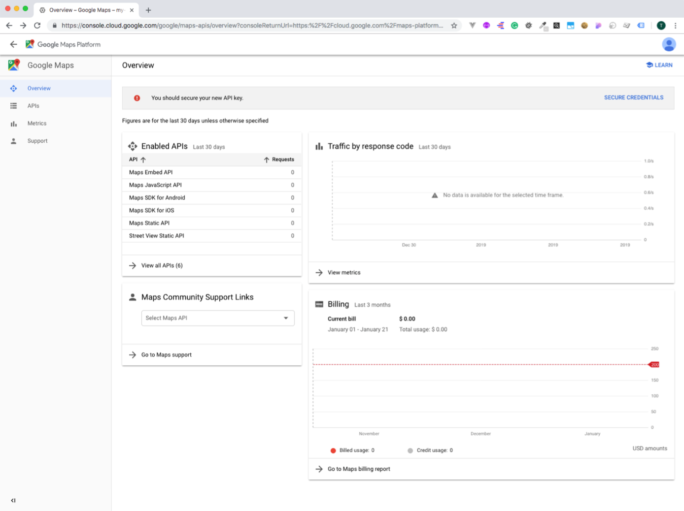Go back using Maps Platform arrow
The height and width of the screenshot is (511, 684).
pos(13,44)
